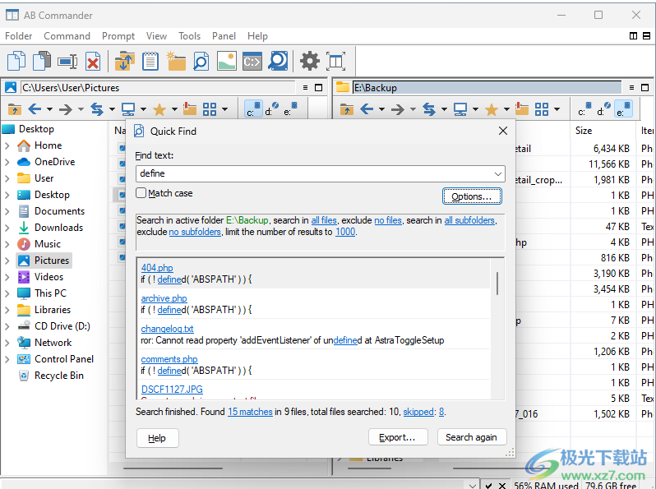Image resolution: width=656 pixels, height=489 pixels.
Task: Open settings gear toolbar icon
Action: (x=310, y=61)
